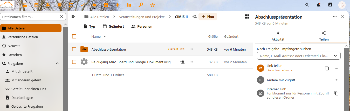Navigate to Veranstaltungen und Projekte breadcrumb
The width and height of the screenshot is (350, 111).
point(142,17)
